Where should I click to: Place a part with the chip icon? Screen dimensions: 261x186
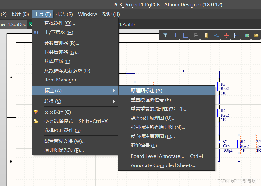tap(206, 35)
